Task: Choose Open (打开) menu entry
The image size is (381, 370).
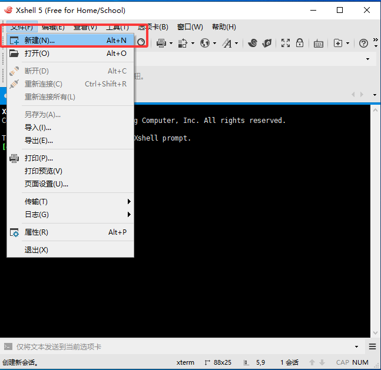Action: (71, 54)
